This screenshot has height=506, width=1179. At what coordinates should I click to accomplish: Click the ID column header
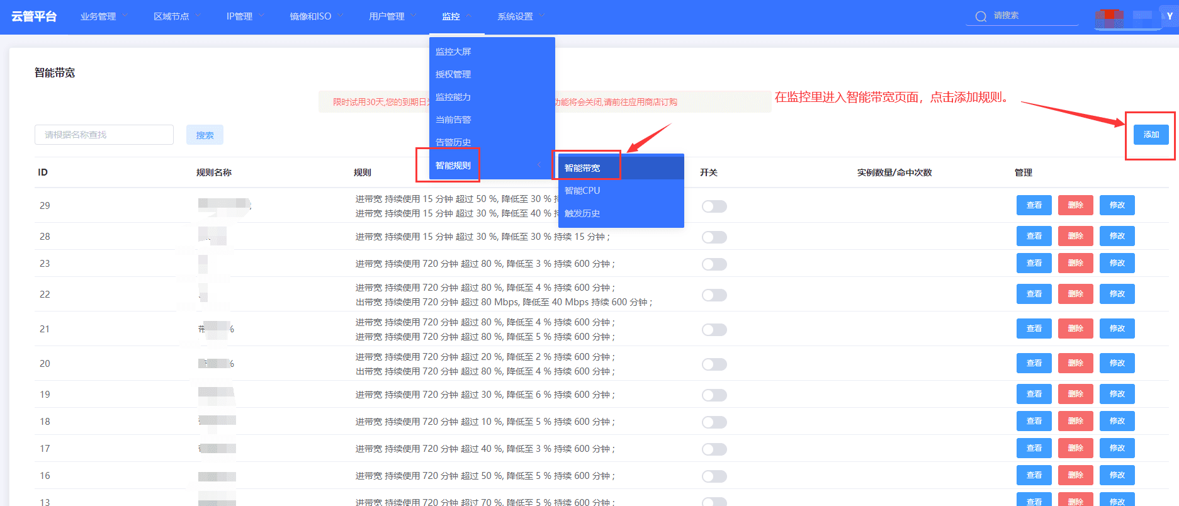43,172
